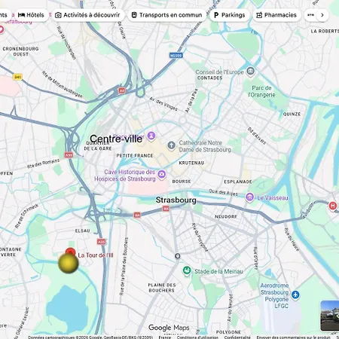This screenshot has width=339, height=339.
Task: Select the CONTADES district label
Action: 209,78
